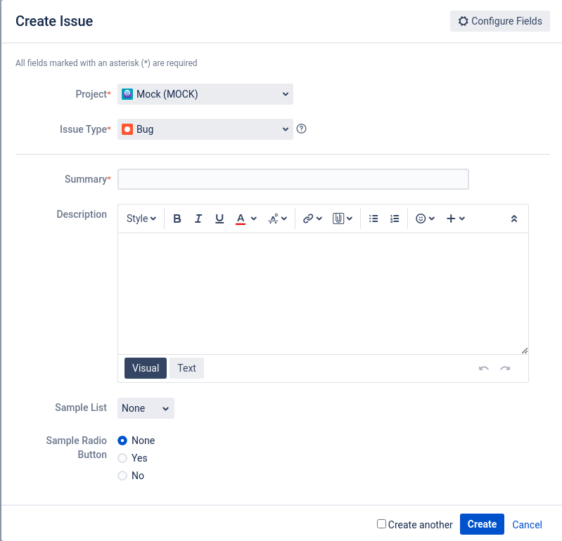Open the Sample List dropdown
This screenshot has height=541, width=562.
click(146, 408)
